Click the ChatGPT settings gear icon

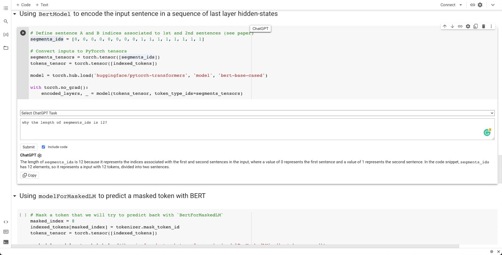pyautogui.click(x=40, y=155)
